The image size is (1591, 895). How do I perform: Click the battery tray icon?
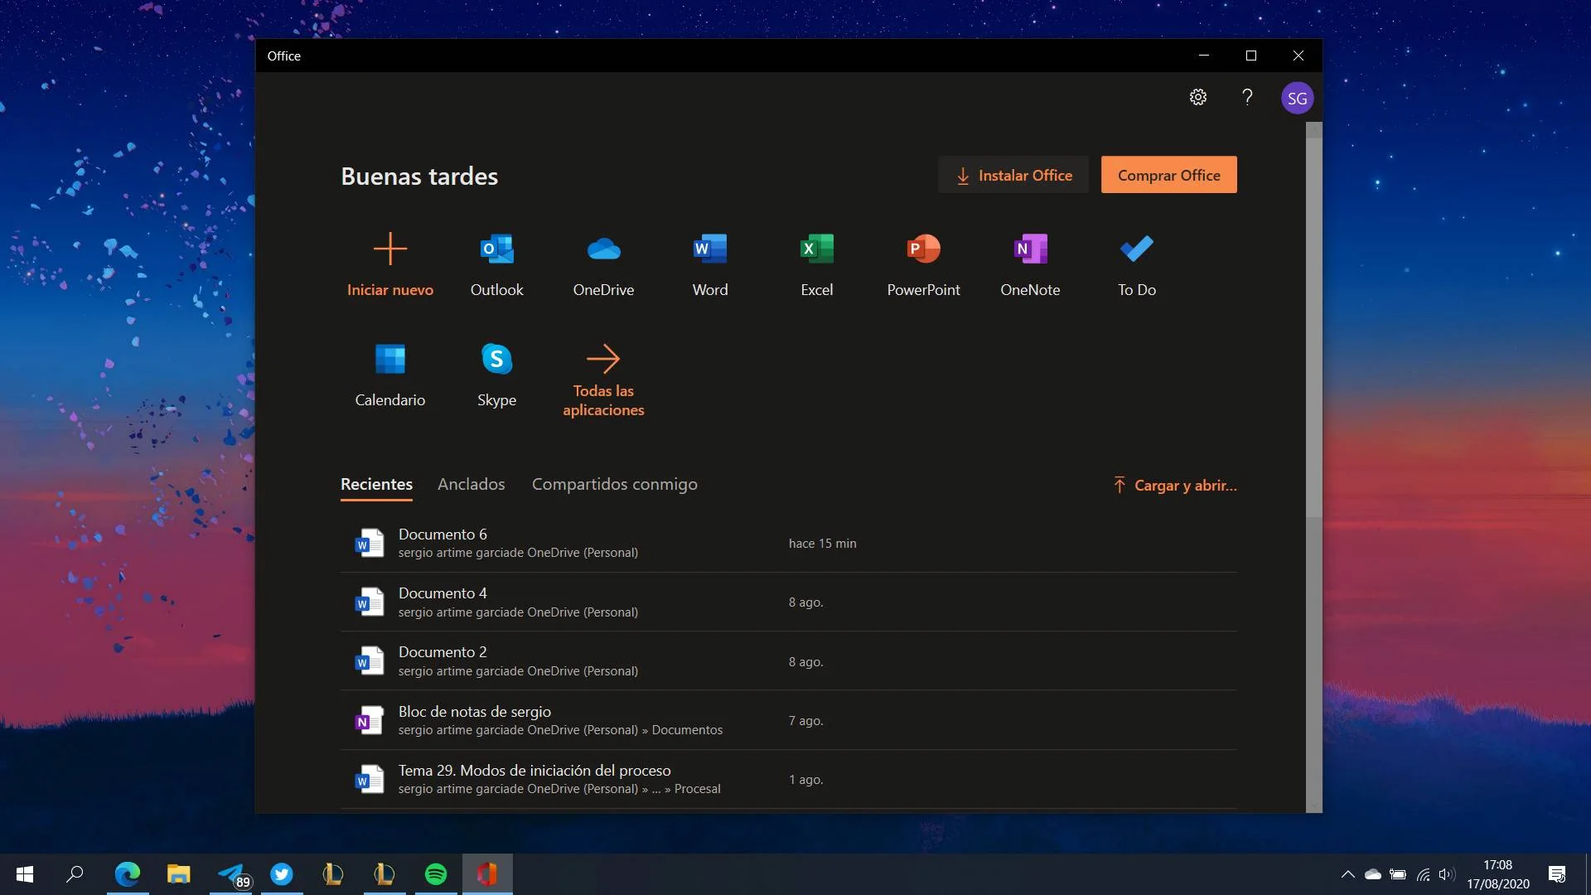pos(1398,874)
